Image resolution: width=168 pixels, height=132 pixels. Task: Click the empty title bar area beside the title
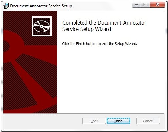click(102, 6)
